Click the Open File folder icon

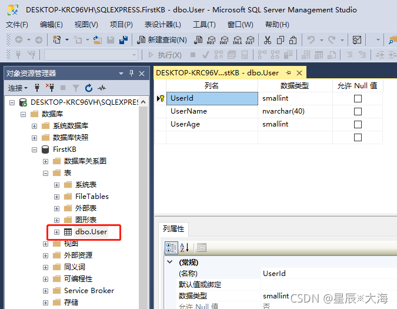pyautogui.click(x=98, y=40)
